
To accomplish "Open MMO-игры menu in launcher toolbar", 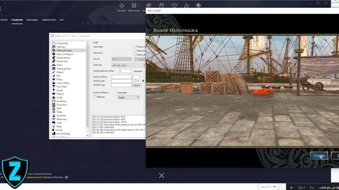I will (134, 7).
